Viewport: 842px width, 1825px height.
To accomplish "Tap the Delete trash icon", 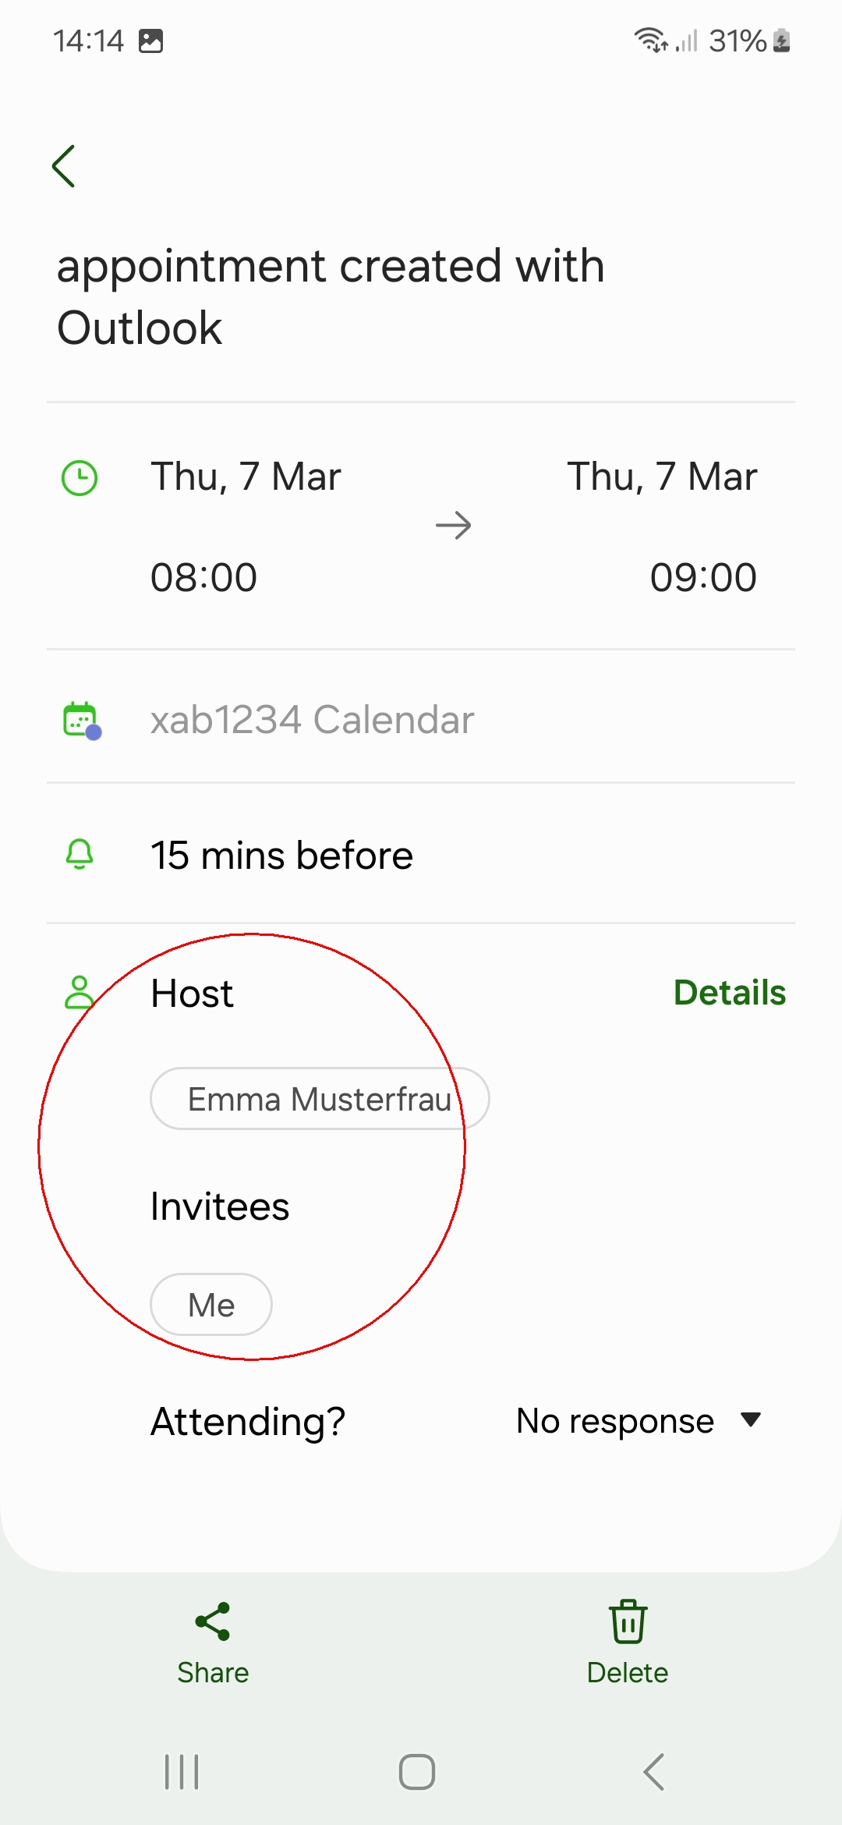I will pos(628,1622).
